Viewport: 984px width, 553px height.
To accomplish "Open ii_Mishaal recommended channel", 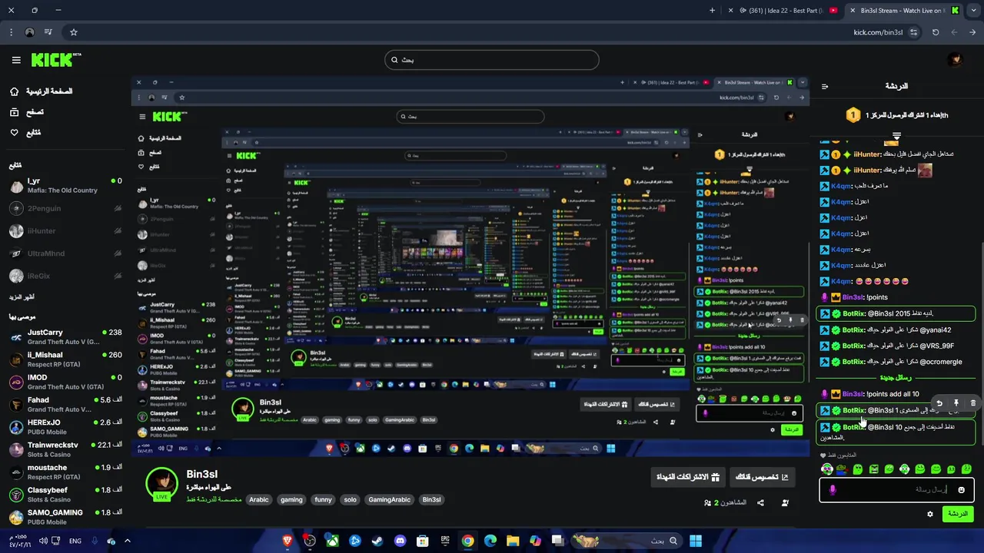I will pos(65,359).
